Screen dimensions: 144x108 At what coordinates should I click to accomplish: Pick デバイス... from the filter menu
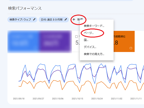click(x=90, y=47)
